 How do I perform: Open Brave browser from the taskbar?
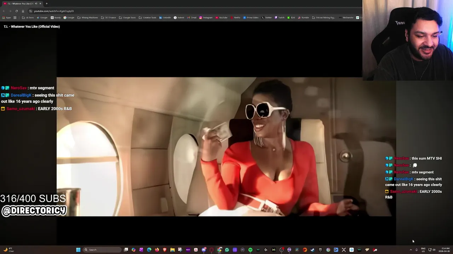click(x=165, y=250)
